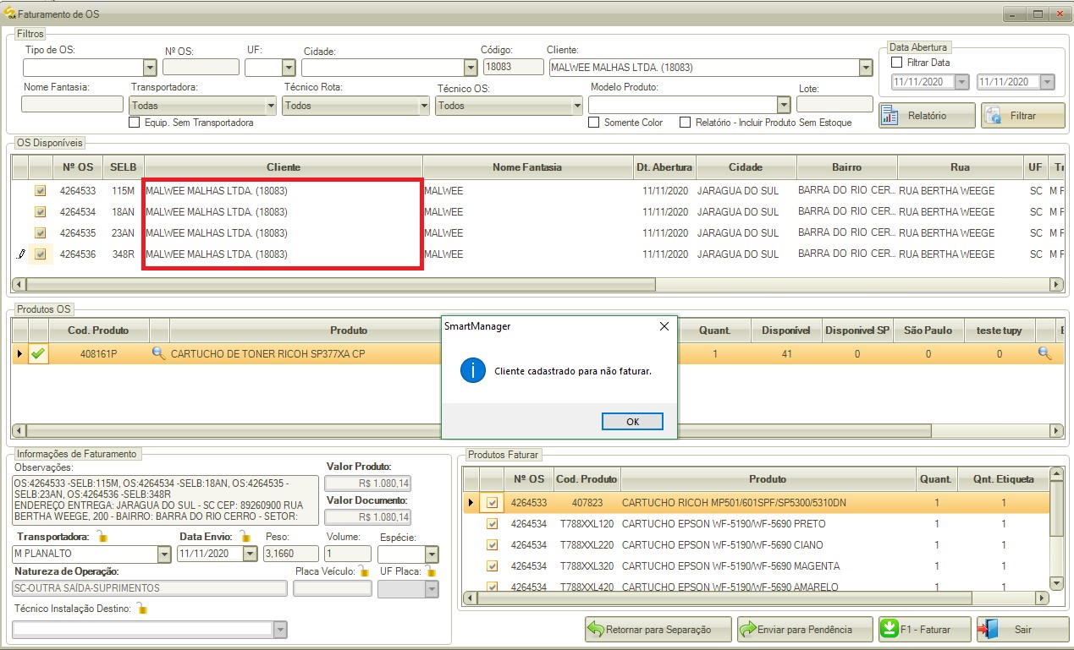The image size is (1074, 650).
Task: Select the product code cell 407823
Action: pos(587,503)
